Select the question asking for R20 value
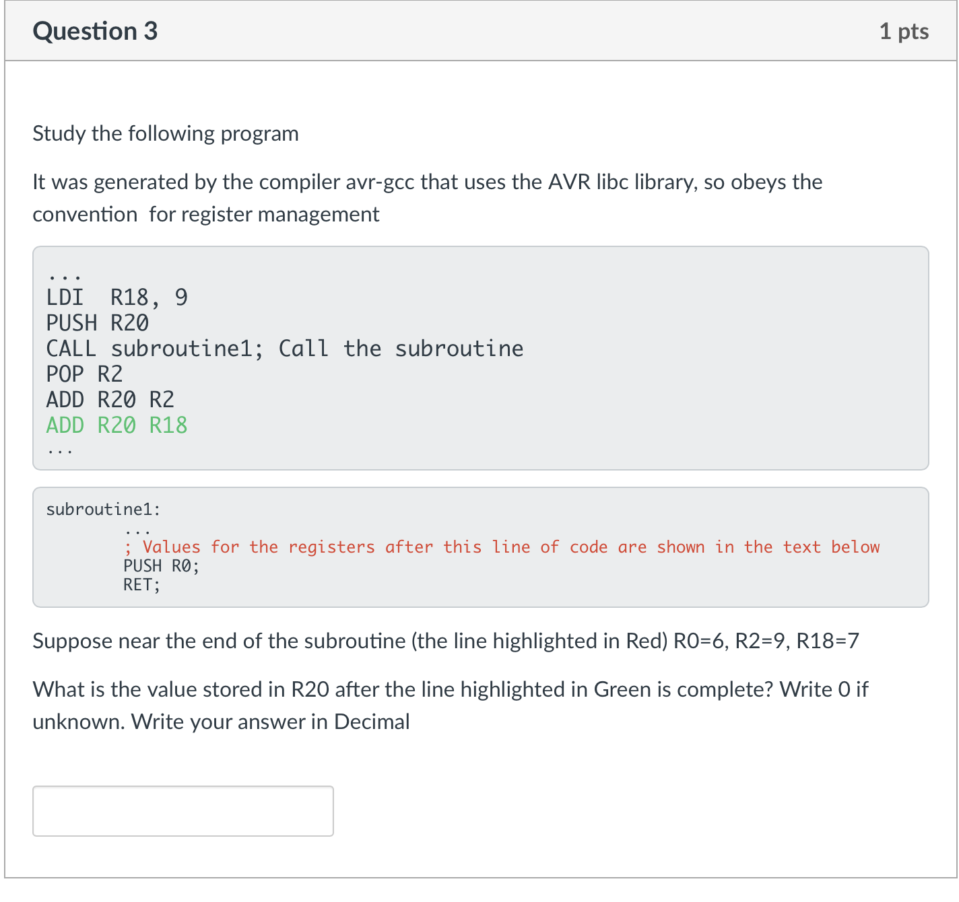Viewport: 959px width, 902px height. click(x=450, y=689)
